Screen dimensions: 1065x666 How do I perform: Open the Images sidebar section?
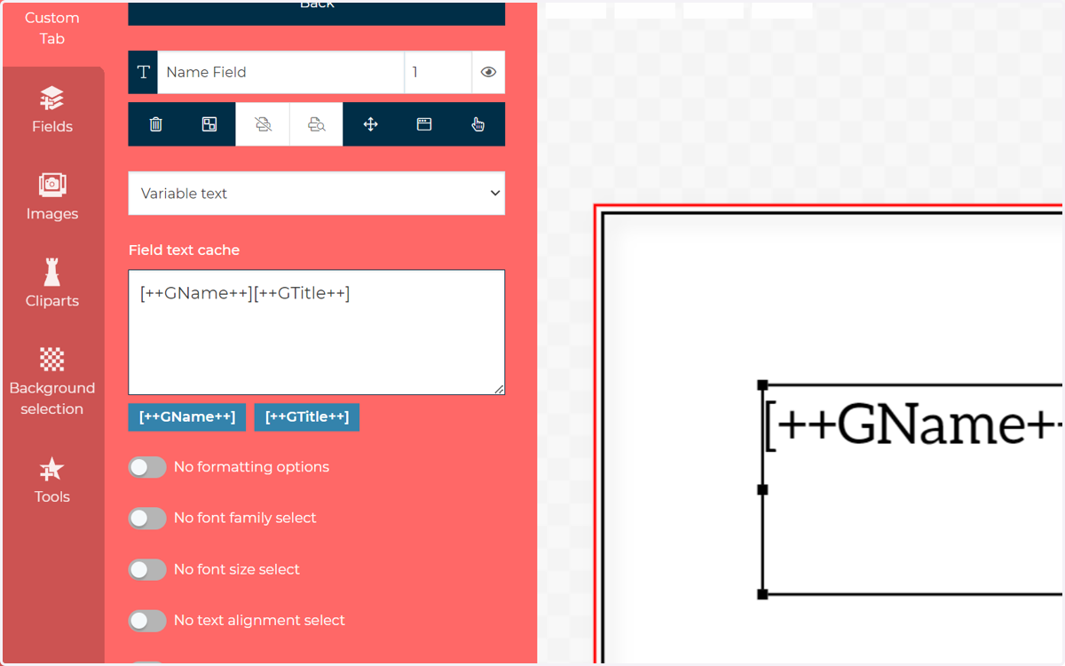(52, 197)
